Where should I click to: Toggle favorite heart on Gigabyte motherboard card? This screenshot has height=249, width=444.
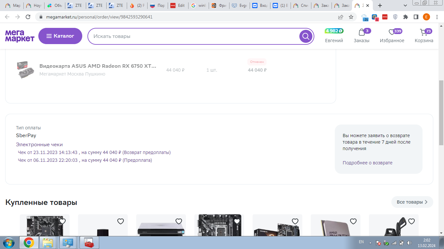tap(295, 221)
